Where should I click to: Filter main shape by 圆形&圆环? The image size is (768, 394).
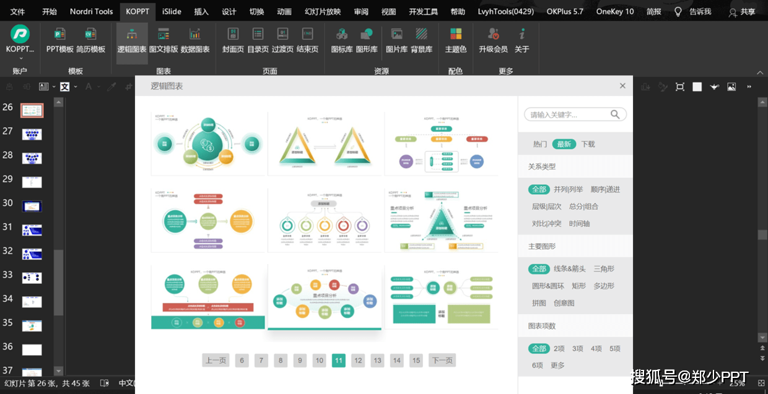point(548,286)
